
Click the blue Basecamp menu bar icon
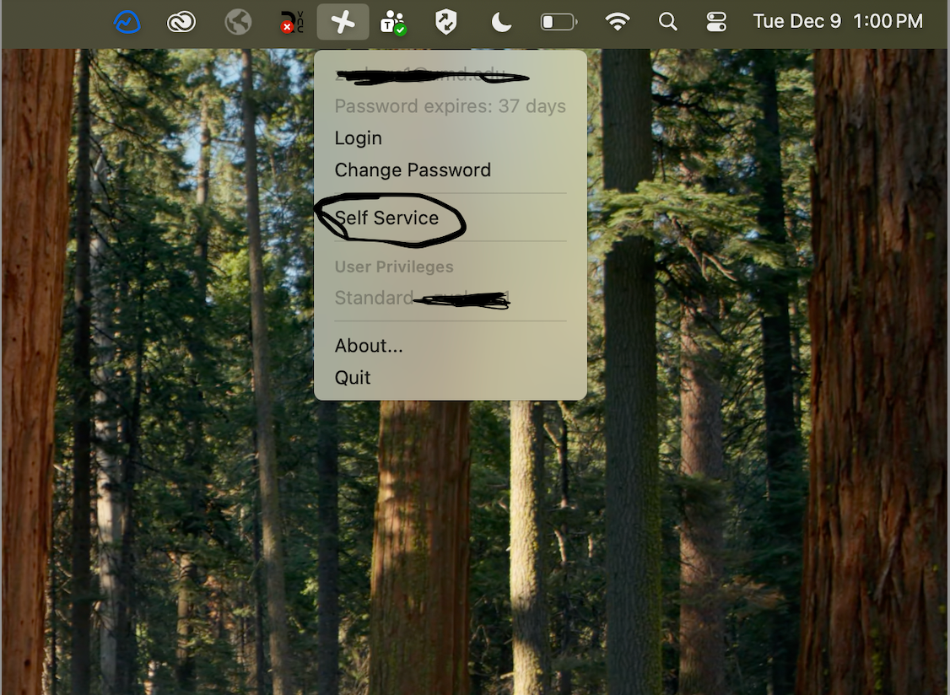point(127,22)
